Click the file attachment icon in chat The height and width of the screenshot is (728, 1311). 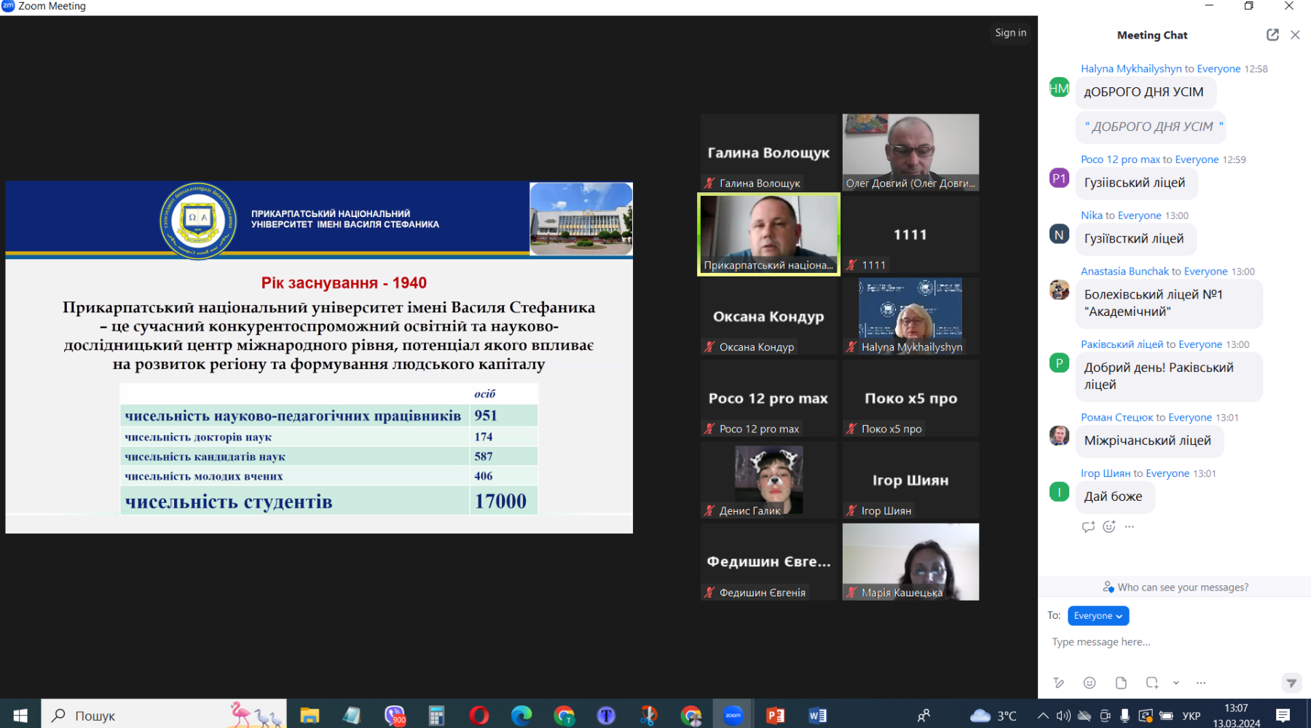tap(1121, 683)
